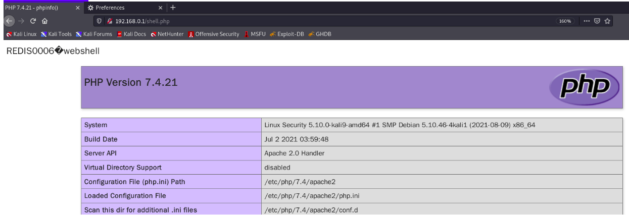The width and height of the screenshot is (629, 215).
Task: Close the Preferences tab
Action: point(161,8)
